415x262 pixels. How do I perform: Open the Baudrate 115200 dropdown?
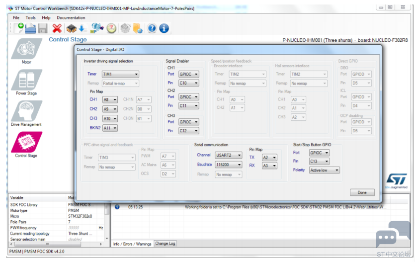[x=229, y=165]
